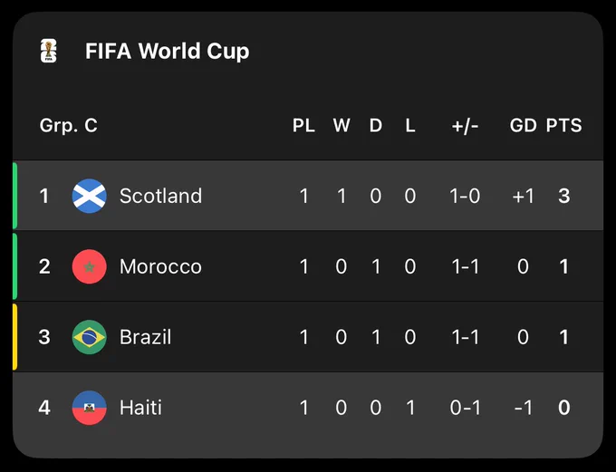Click Scotland's 3 points value
Viewport: 616px width, 472px height.
[564, 196]
